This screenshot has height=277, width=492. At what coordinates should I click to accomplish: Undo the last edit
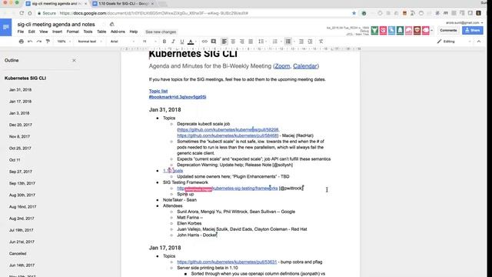point(30,42)
